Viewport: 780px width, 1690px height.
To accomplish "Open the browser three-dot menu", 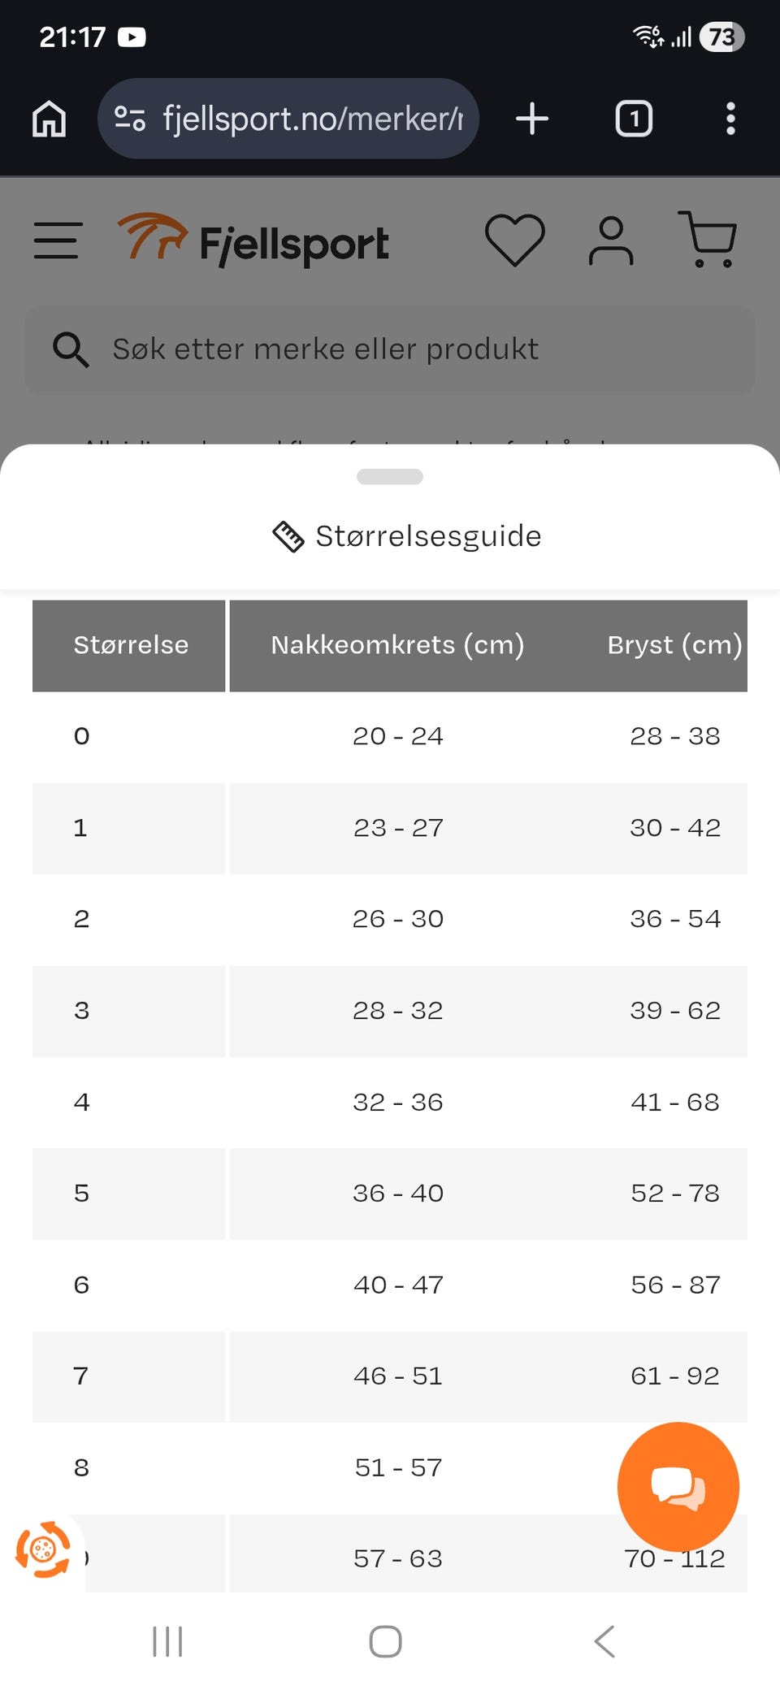I will point(730,119).
